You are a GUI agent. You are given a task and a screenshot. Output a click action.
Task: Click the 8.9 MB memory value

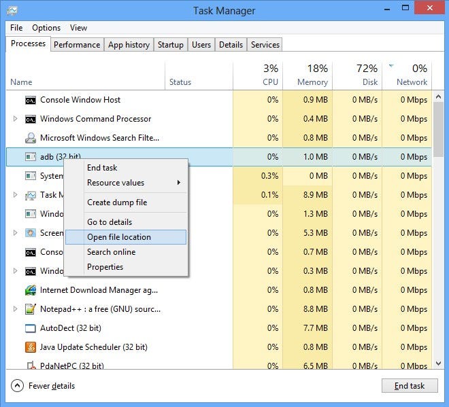click(316, 195)
